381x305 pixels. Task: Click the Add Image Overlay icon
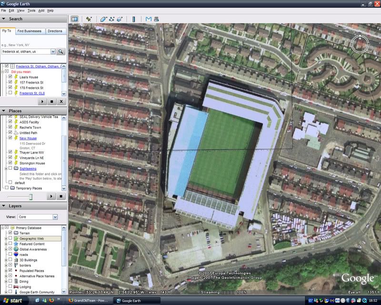[x=120, y=19]
